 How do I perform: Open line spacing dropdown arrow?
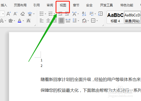tap(79, 21)
